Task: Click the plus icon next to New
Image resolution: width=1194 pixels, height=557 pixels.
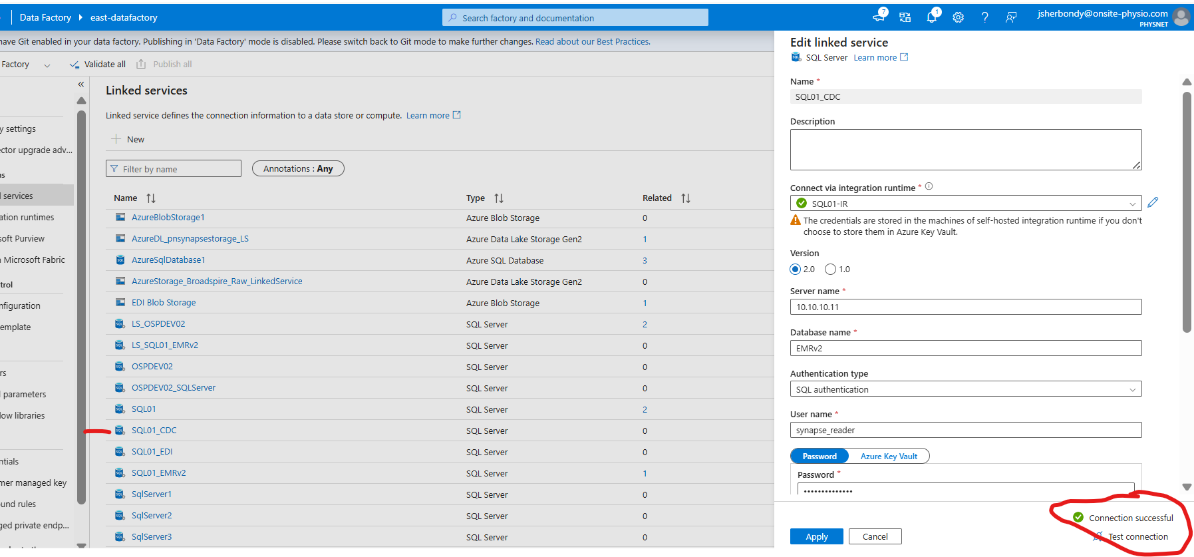Action: [116, 139]
